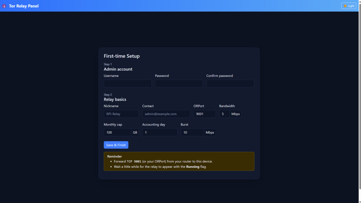Switch to Light theme mode
361x203 pixels.
349,6
